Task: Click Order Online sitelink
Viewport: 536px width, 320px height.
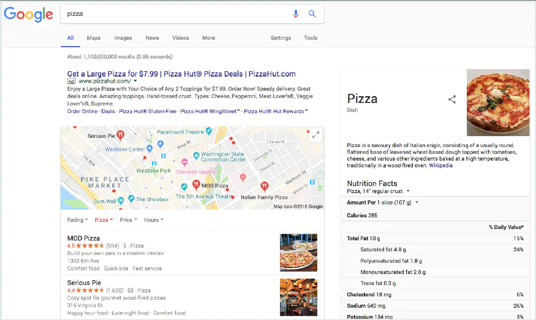Action: pyautogui.click(x=82, y=111)
